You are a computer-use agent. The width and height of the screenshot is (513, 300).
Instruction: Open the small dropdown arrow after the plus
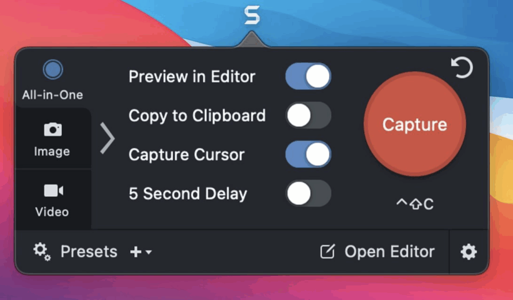coord(148,252)
